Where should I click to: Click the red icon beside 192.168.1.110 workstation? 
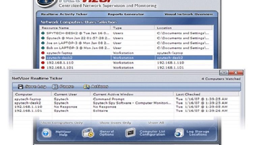coord(43,63)
